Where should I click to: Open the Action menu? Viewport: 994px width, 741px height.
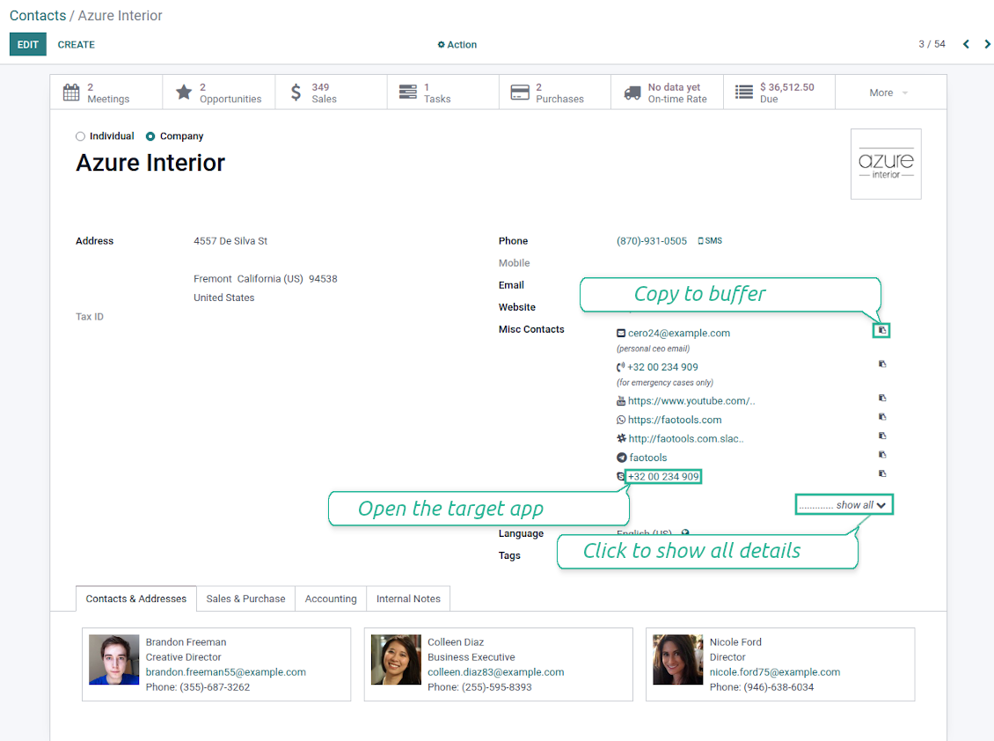457,44
